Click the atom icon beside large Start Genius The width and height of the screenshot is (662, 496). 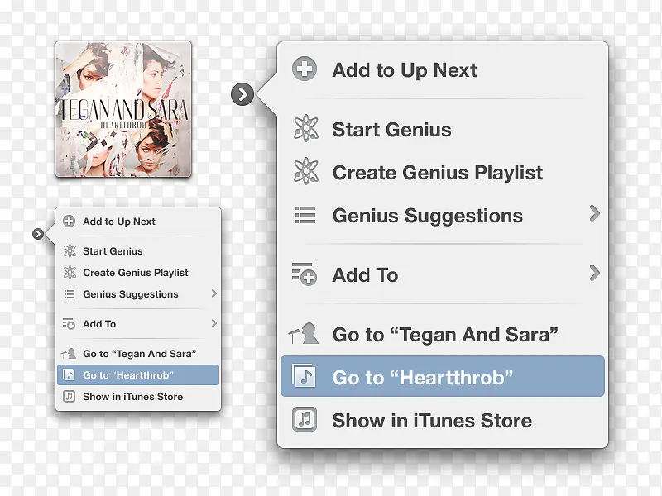coord(305,128)
